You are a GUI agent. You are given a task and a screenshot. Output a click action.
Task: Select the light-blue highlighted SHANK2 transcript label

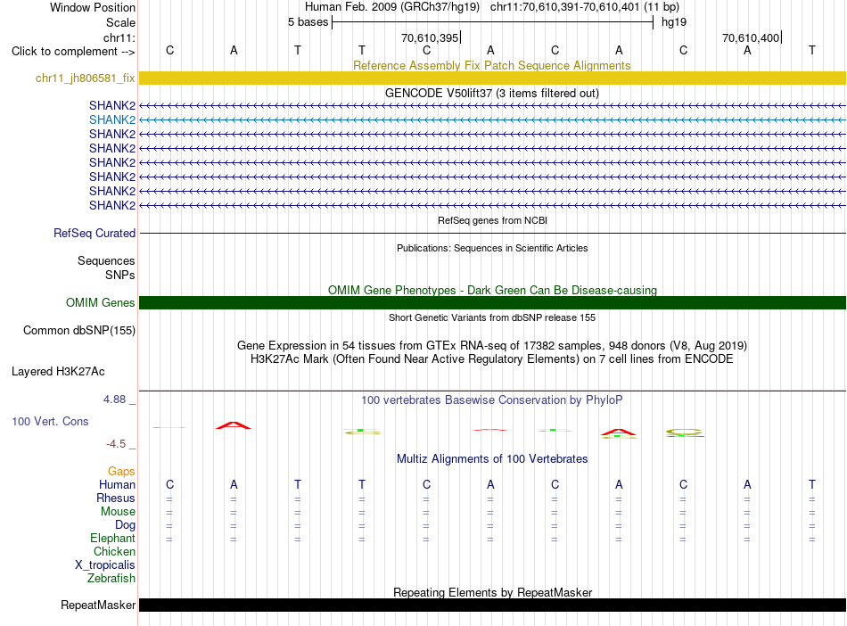(111, 119)
